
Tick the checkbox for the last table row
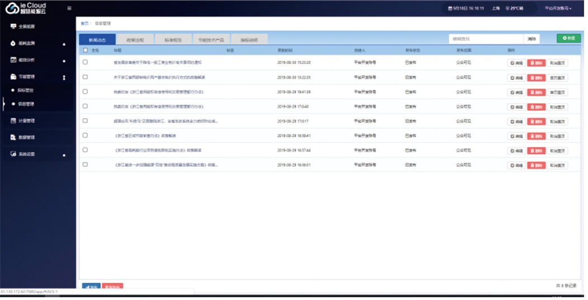(85, 165)
